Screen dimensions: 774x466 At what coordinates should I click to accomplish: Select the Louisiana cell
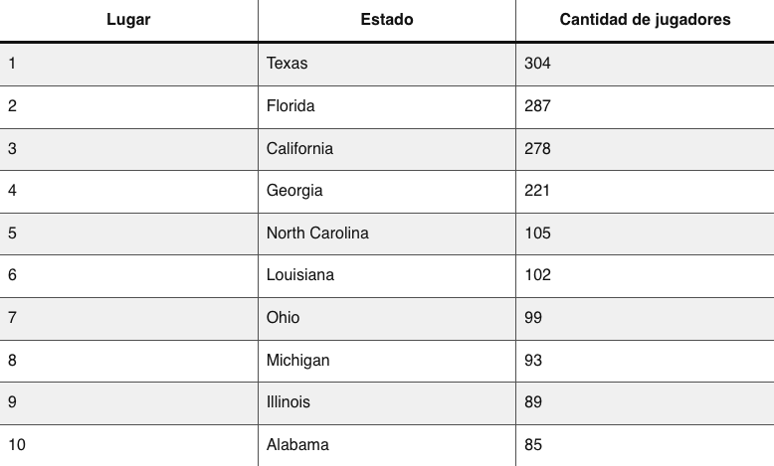[387, 276]
